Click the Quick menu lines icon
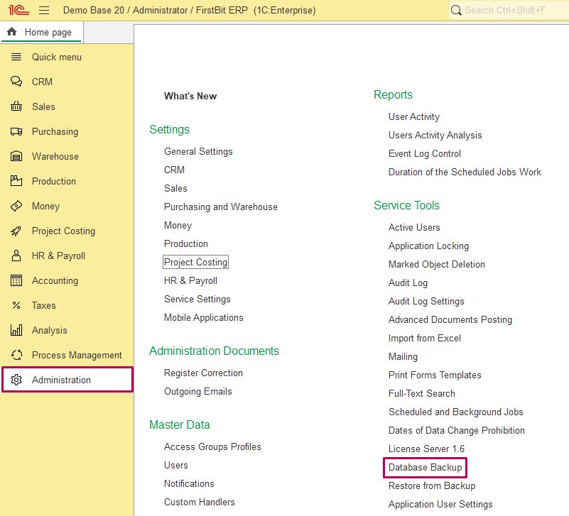 tap(16, 57)
